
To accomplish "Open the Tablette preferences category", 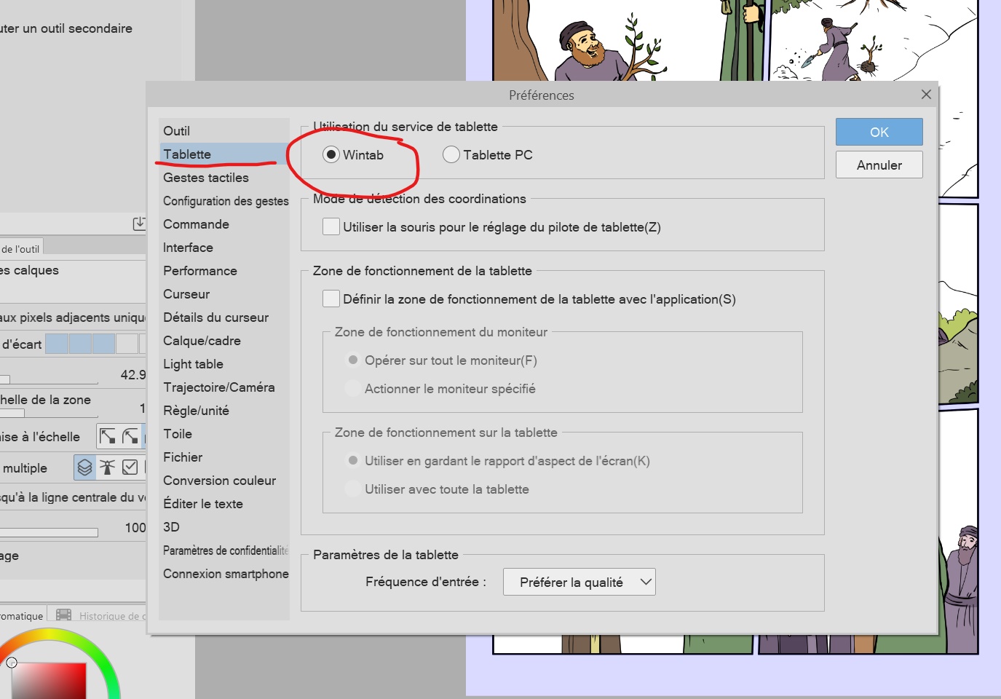I will click(224, 154).
